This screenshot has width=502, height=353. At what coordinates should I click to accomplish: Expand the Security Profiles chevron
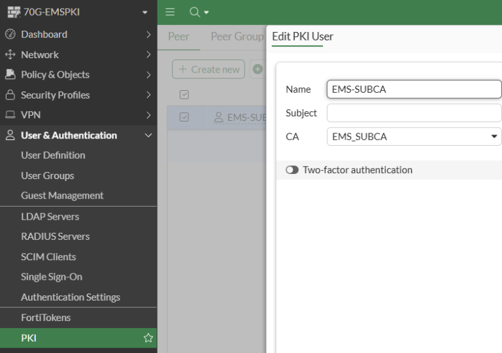click(148, 95)
